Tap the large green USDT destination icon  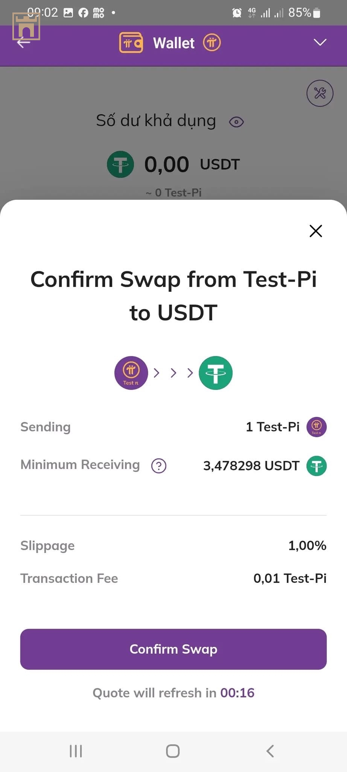click(x=216, y=373)
